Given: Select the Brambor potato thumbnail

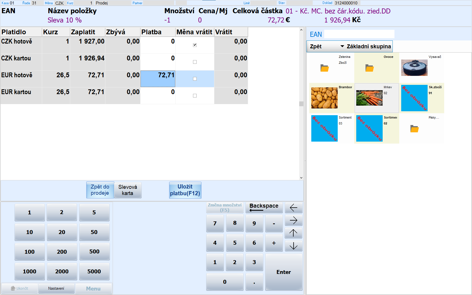Looking at the screenshot, I should (x=324, y=98).
